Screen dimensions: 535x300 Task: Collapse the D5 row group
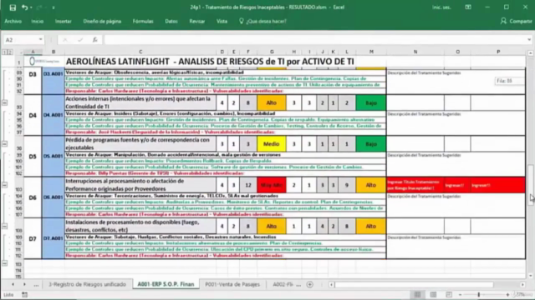coord(5,185)
